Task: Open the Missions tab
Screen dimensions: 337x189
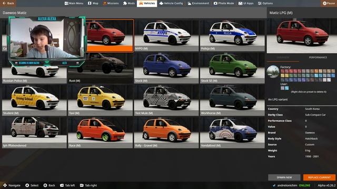Action: click(x=111, y=3)
